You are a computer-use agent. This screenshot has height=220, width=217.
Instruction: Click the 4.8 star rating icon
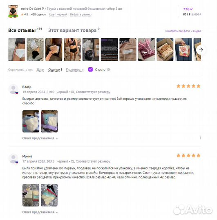click(x=22, y=14)
